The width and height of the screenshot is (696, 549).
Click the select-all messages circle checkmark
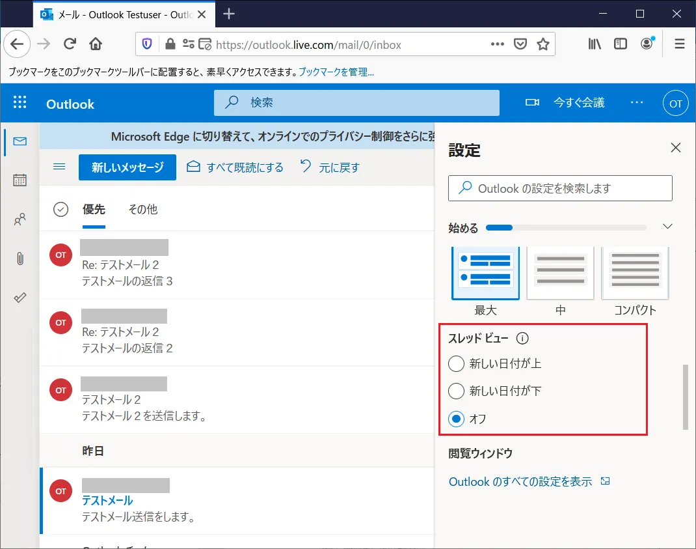point(60,209)
